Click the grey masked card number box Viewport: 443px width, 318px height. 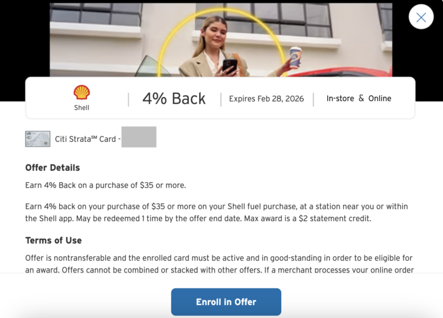(139, 137)
